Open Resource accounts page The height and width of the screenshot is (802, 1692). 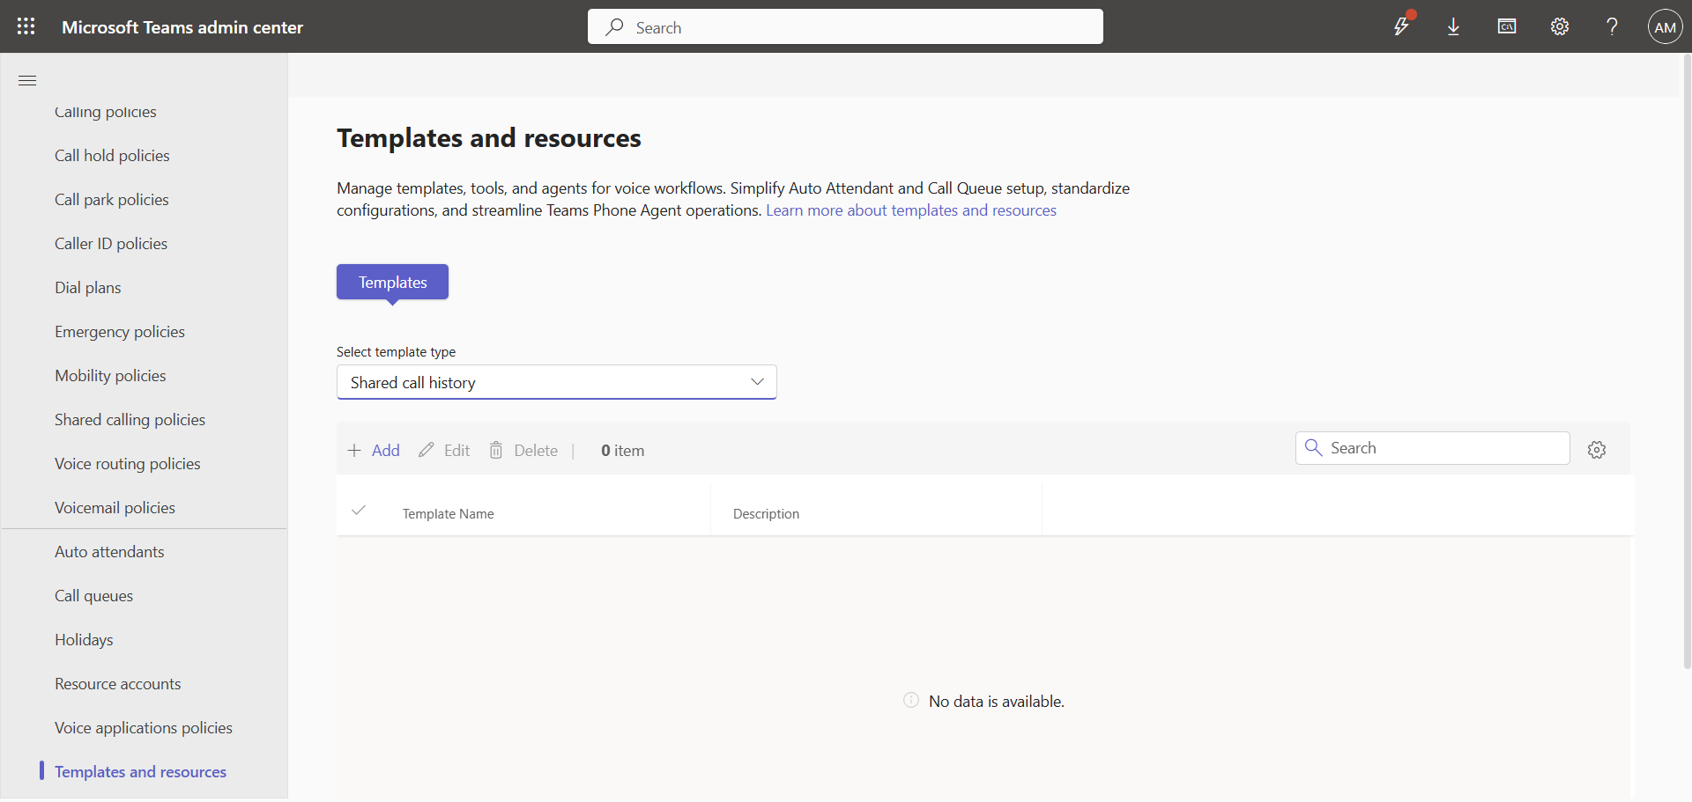[117, 683]
